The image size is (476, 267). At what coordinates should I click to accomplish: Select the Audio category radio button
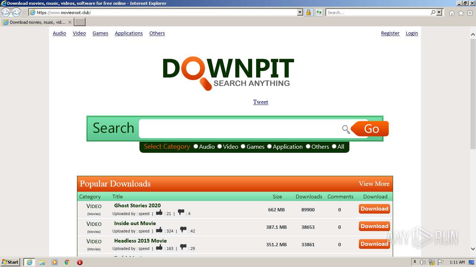[196, 146]
